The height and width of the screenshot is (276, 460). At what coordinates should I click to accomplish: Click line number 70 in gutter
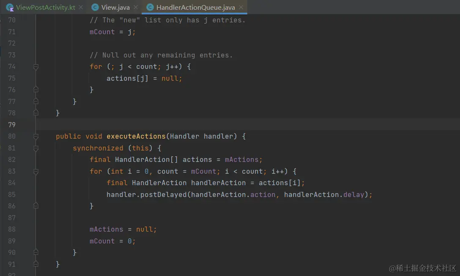[12, 20]
